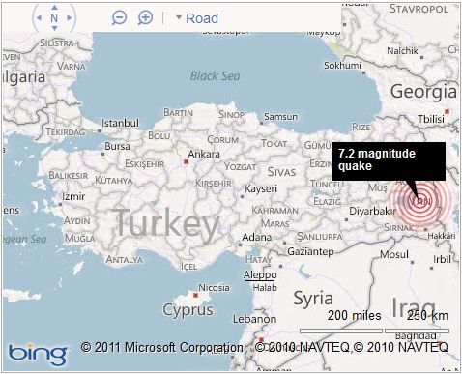Click the Nicosia capital marker
The width and height of the screenshot is (462, 374).
(195, 295)
